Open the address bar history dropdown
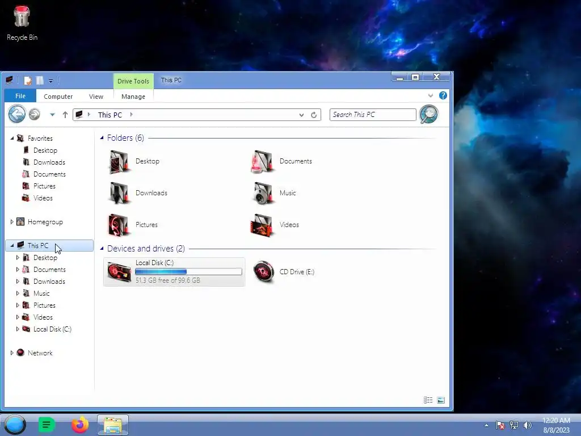Image resolution: width=581 pixels, height=436 pixels. point(301,115)
